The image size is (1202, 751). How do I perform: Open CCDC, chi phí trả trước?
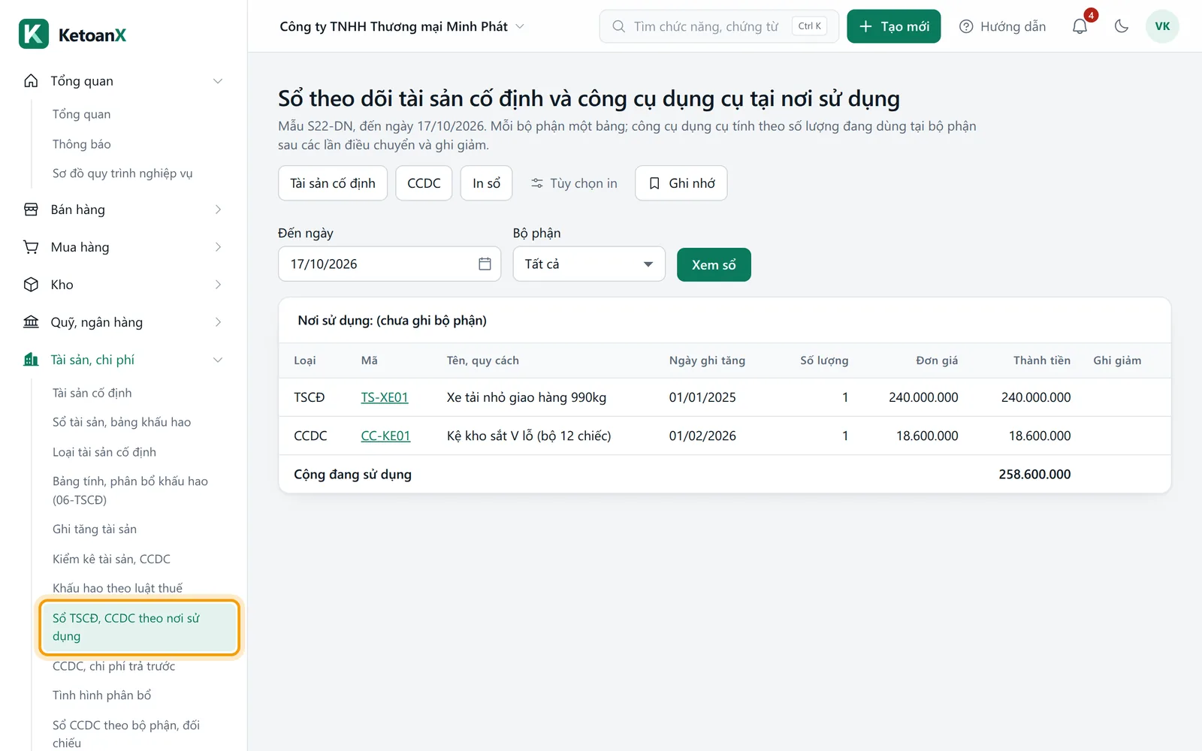coord(113,666)
